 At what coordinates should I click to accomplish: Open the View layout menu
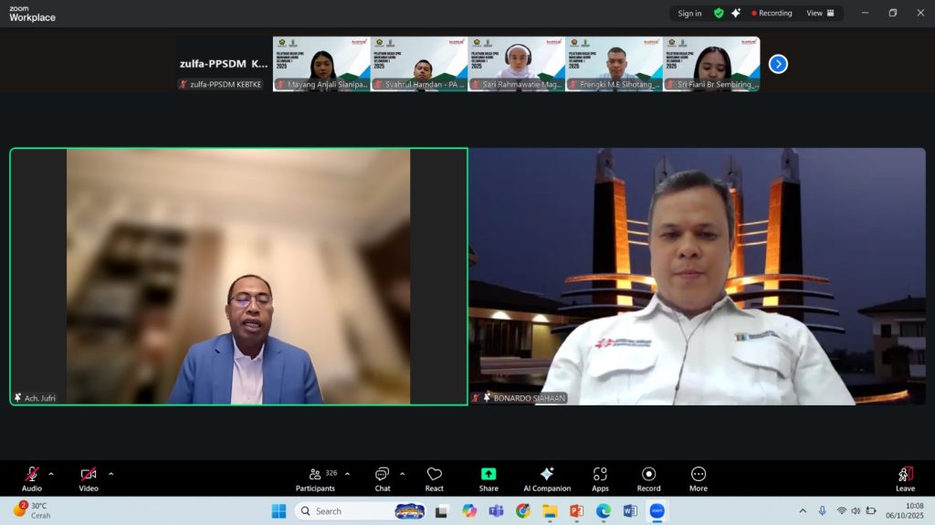(x=820, y=14)
